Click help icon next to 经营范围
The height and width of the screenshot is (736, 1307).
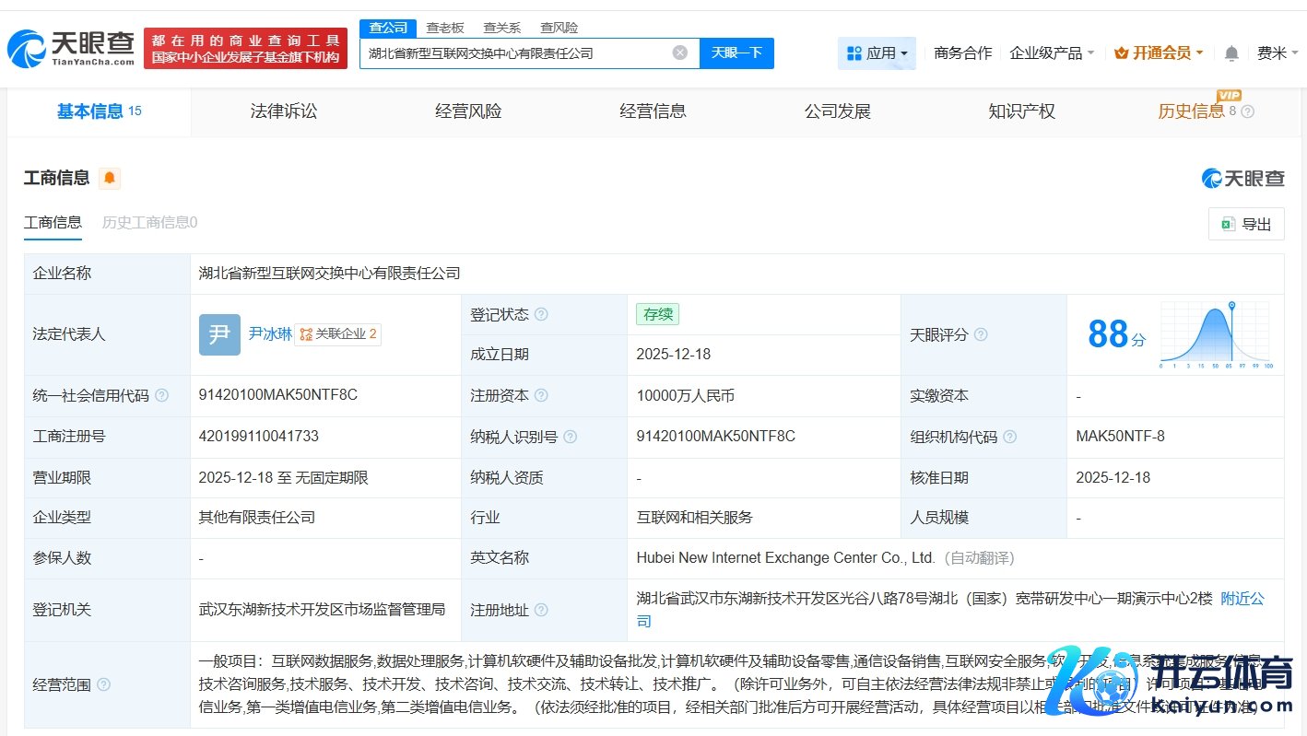(x=103, y=684)
